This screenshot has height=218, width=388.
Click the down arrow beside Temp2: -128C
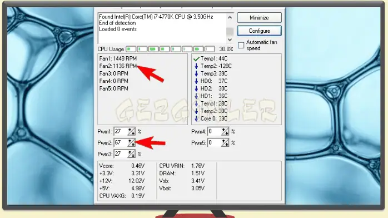pos(196,66)
